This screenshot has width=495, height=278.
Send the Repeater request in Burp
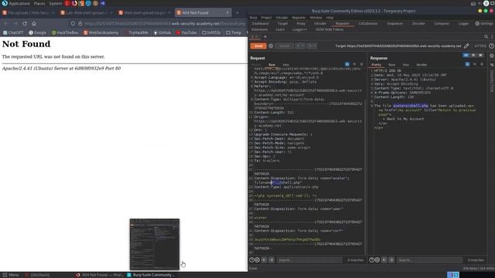point(258,46)
